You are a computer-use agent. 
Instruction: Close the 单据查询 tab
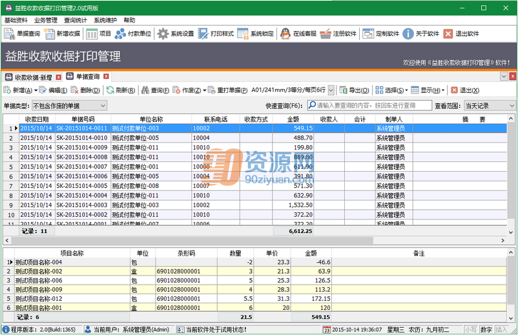coord(106,77)
